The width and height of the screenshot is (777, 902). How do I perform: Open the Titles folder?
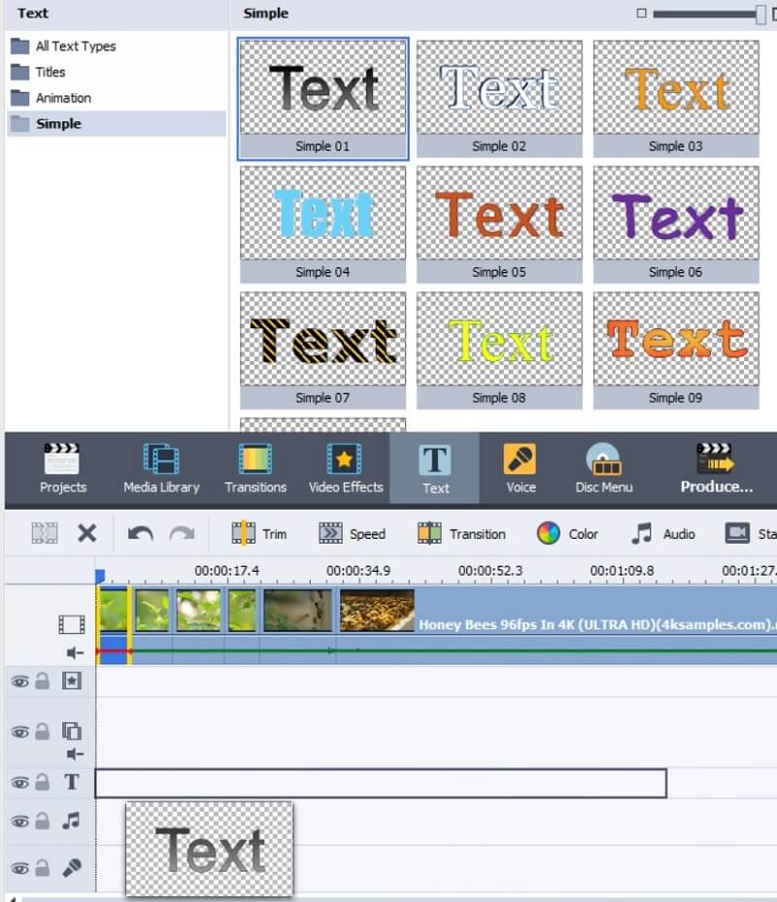tap(38, 72)
